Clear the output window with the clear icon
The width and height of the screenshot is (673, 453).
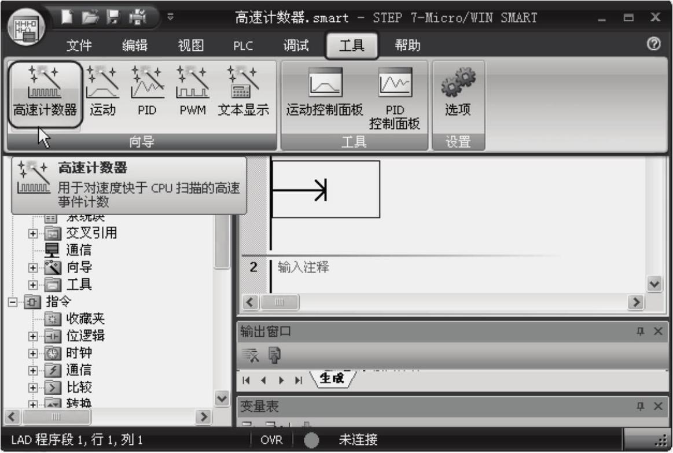click(251, 355)
